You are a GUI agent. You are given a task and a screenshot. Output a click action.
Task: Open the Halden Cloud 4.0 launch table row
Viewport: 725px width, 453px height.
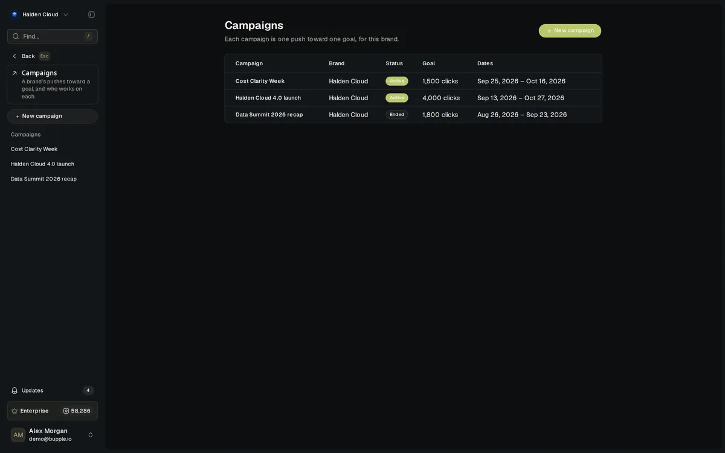click(413, 98)
